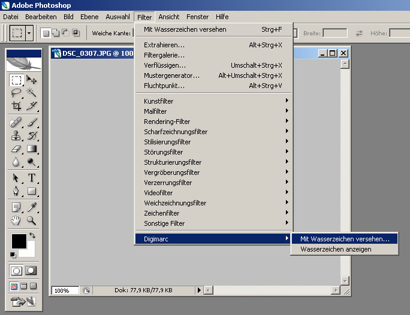
Task: Open the Ebene menu
Action: [x=89, y=17]
